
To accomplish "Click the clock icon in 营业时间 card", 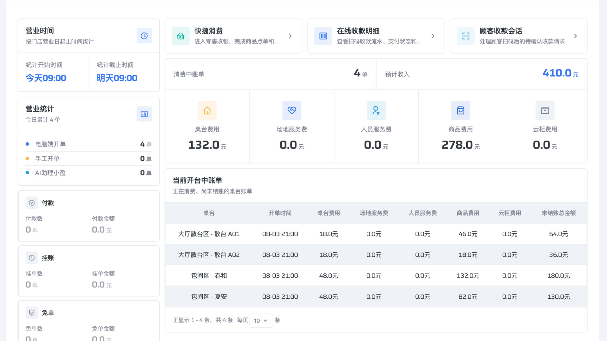I will coord(144,36).
